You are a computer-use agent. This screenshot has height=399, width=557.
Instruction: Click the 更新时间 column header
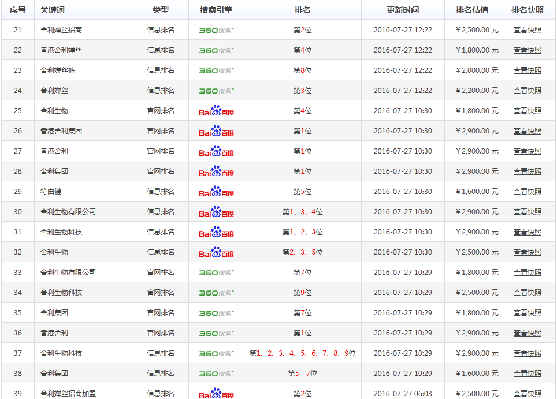[x=403, y=10]
